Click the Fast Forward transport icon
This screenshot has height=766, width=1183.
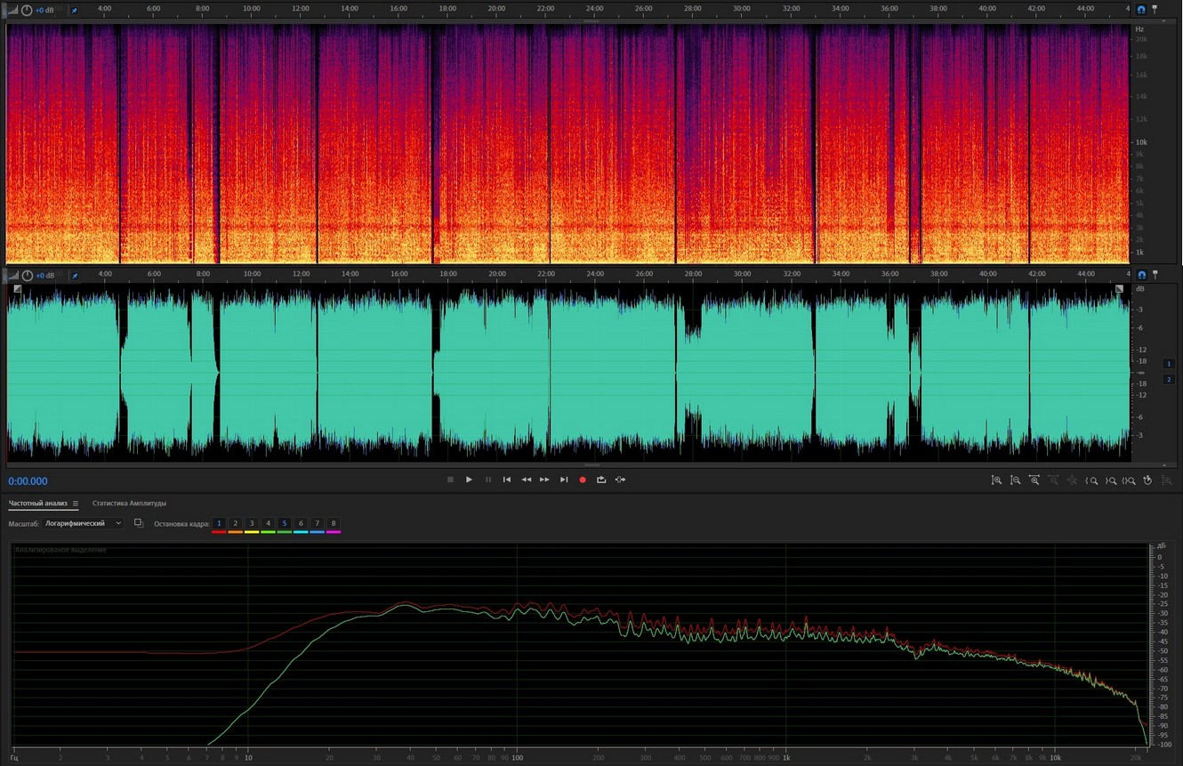coord(544,480)
